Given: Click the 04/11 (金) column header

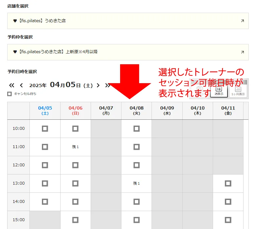Looking at the screenshot, I should (x=228, y=111).
